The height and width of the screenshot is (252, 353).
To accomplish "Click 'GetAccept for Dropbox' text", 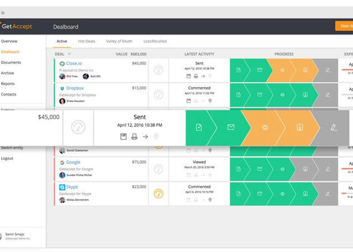I will click(77, 95).
